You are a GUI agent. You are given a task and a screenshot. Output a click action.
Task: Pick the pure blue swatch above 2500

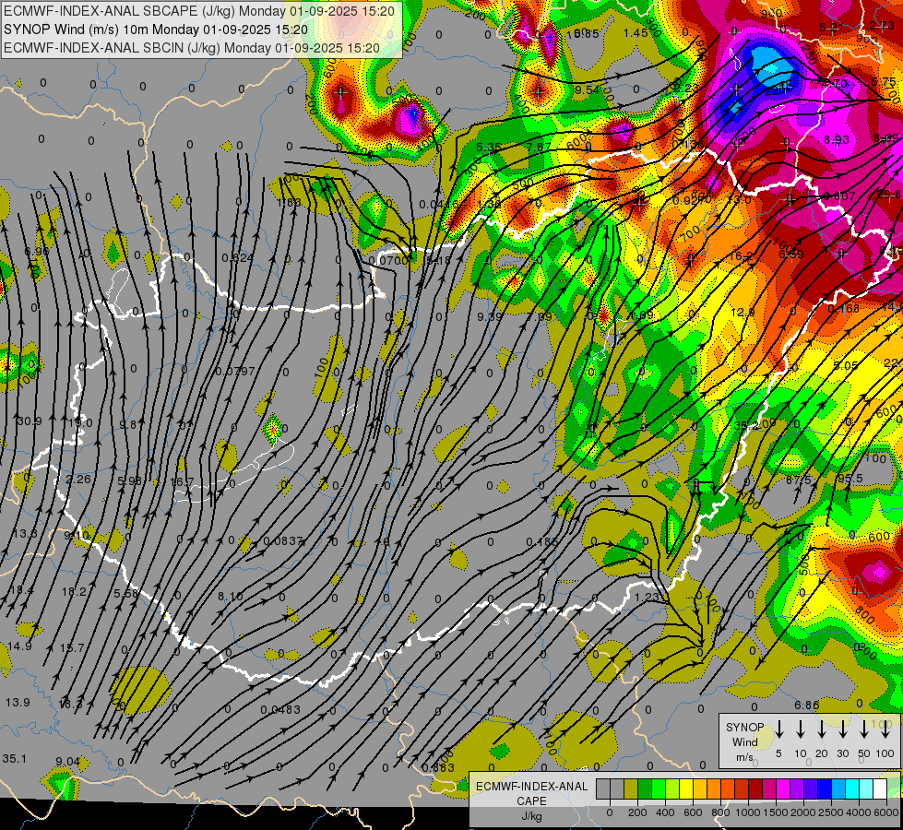[x=825, y=789]
